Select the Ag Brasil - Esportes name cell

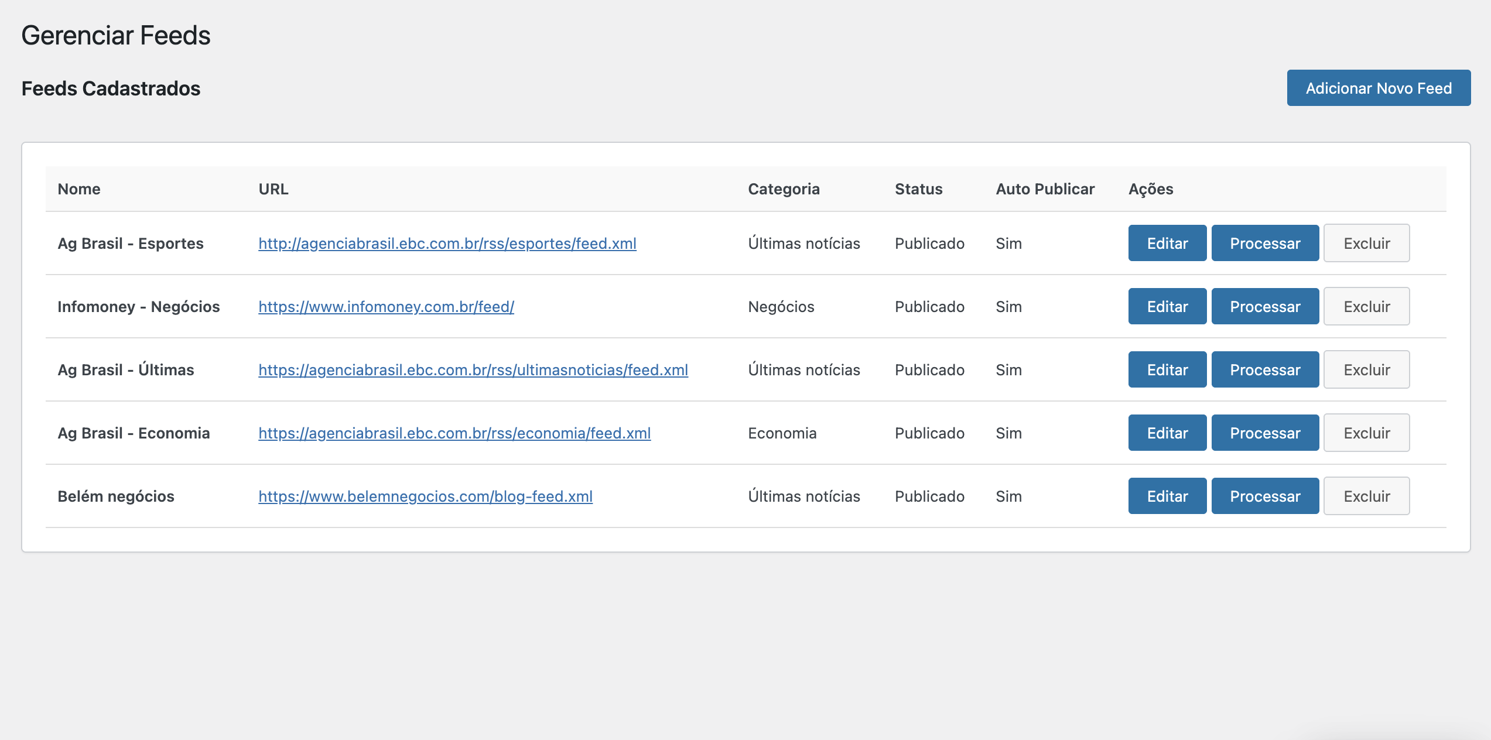pyautogui.click(x=131, y=244)
